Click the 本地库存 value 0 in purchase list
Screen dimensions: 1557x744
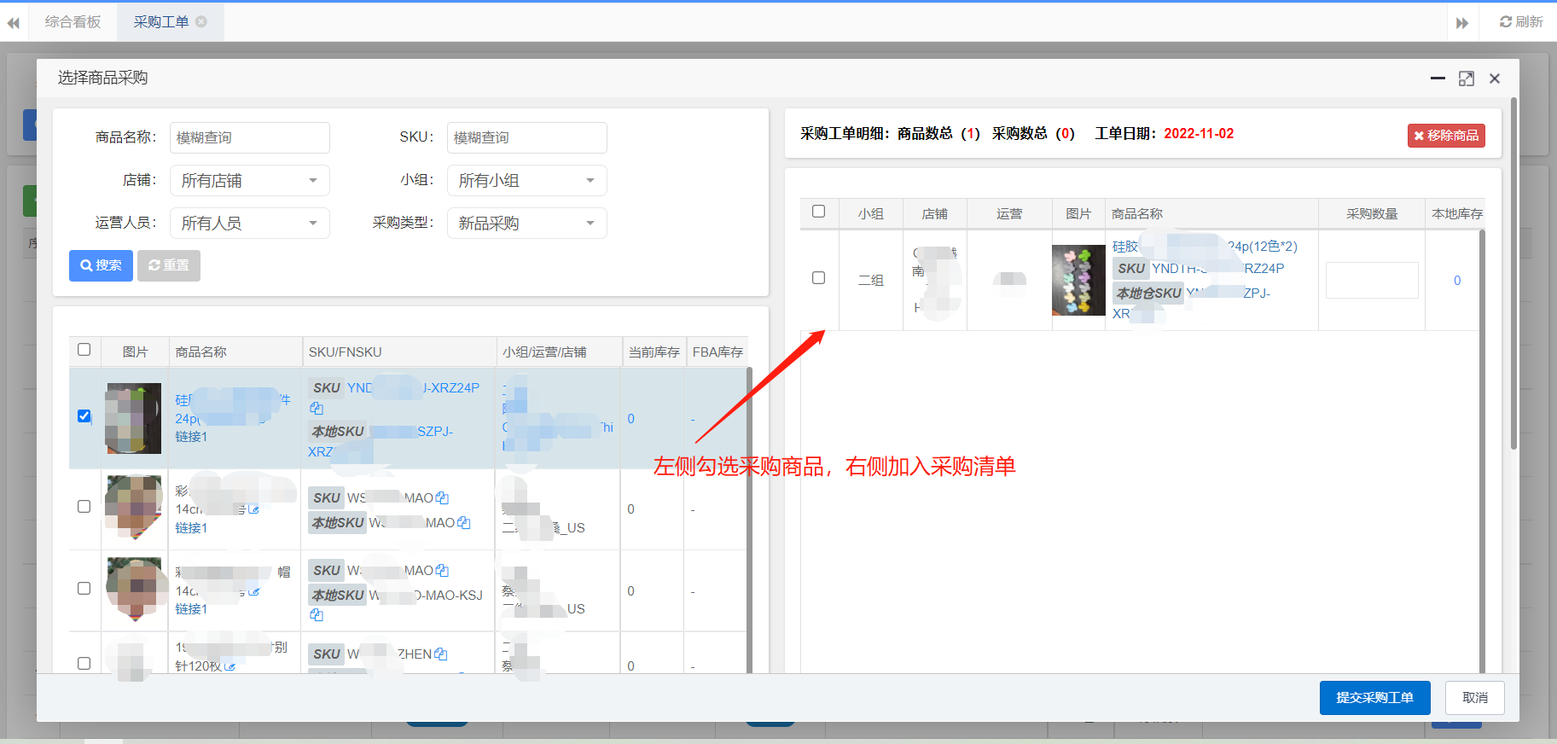(1457, 281)
